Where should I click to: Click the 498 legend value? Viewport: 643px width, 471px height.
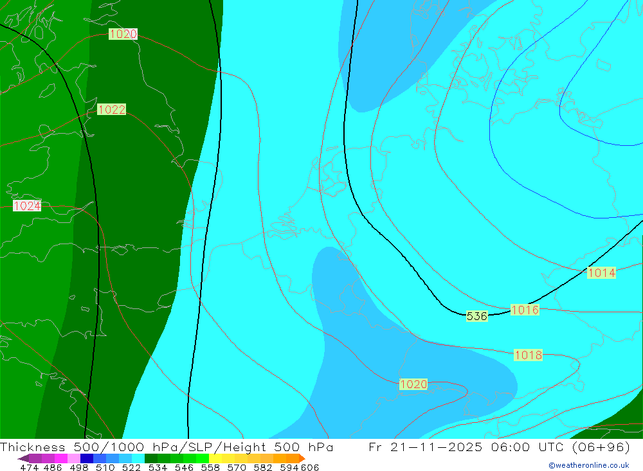point(79,468)
